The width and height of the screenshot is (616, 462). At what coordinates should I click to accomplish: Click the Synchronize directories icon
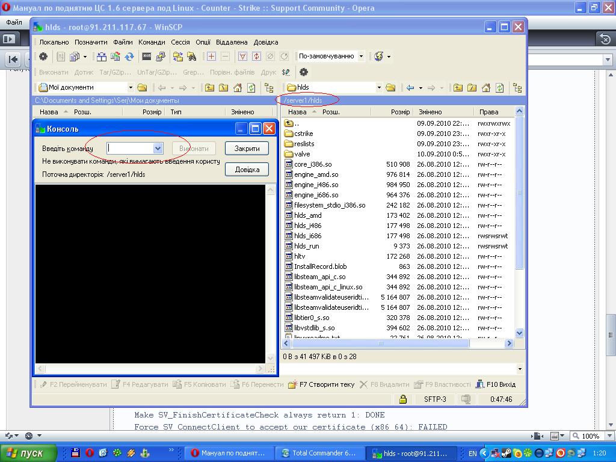tap(115, 57)
